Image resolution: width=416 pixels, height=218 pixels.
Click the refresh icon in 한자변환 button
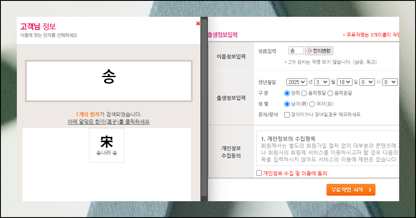(309, 51)
